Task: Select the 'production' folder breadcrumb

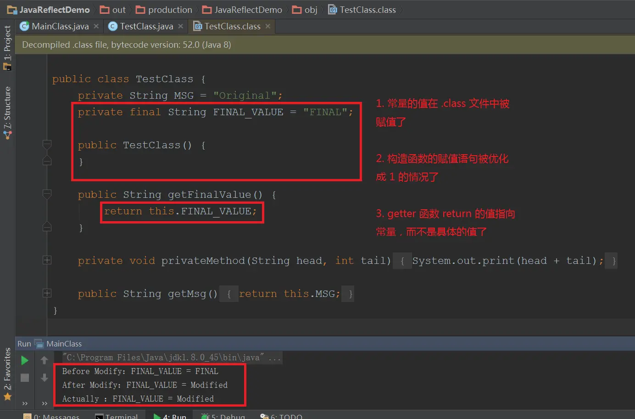Action: [x=164, y=10]
